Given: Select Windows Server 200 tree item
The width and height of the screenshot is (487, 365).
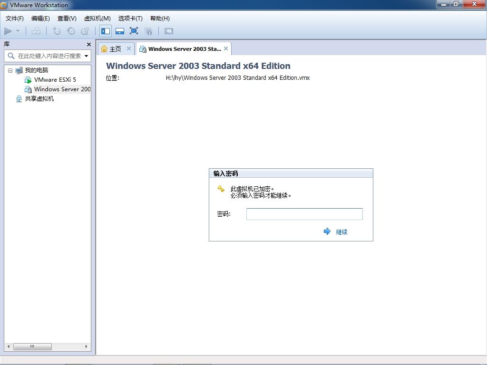Looking at the screenshot, I should click(62, 89).
